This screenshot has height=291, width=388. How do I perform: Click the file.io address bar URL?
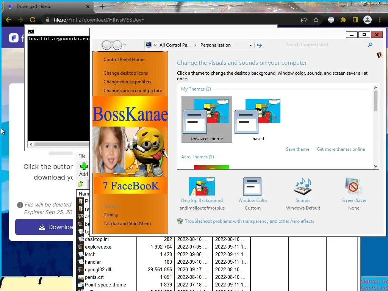point(99,20)
